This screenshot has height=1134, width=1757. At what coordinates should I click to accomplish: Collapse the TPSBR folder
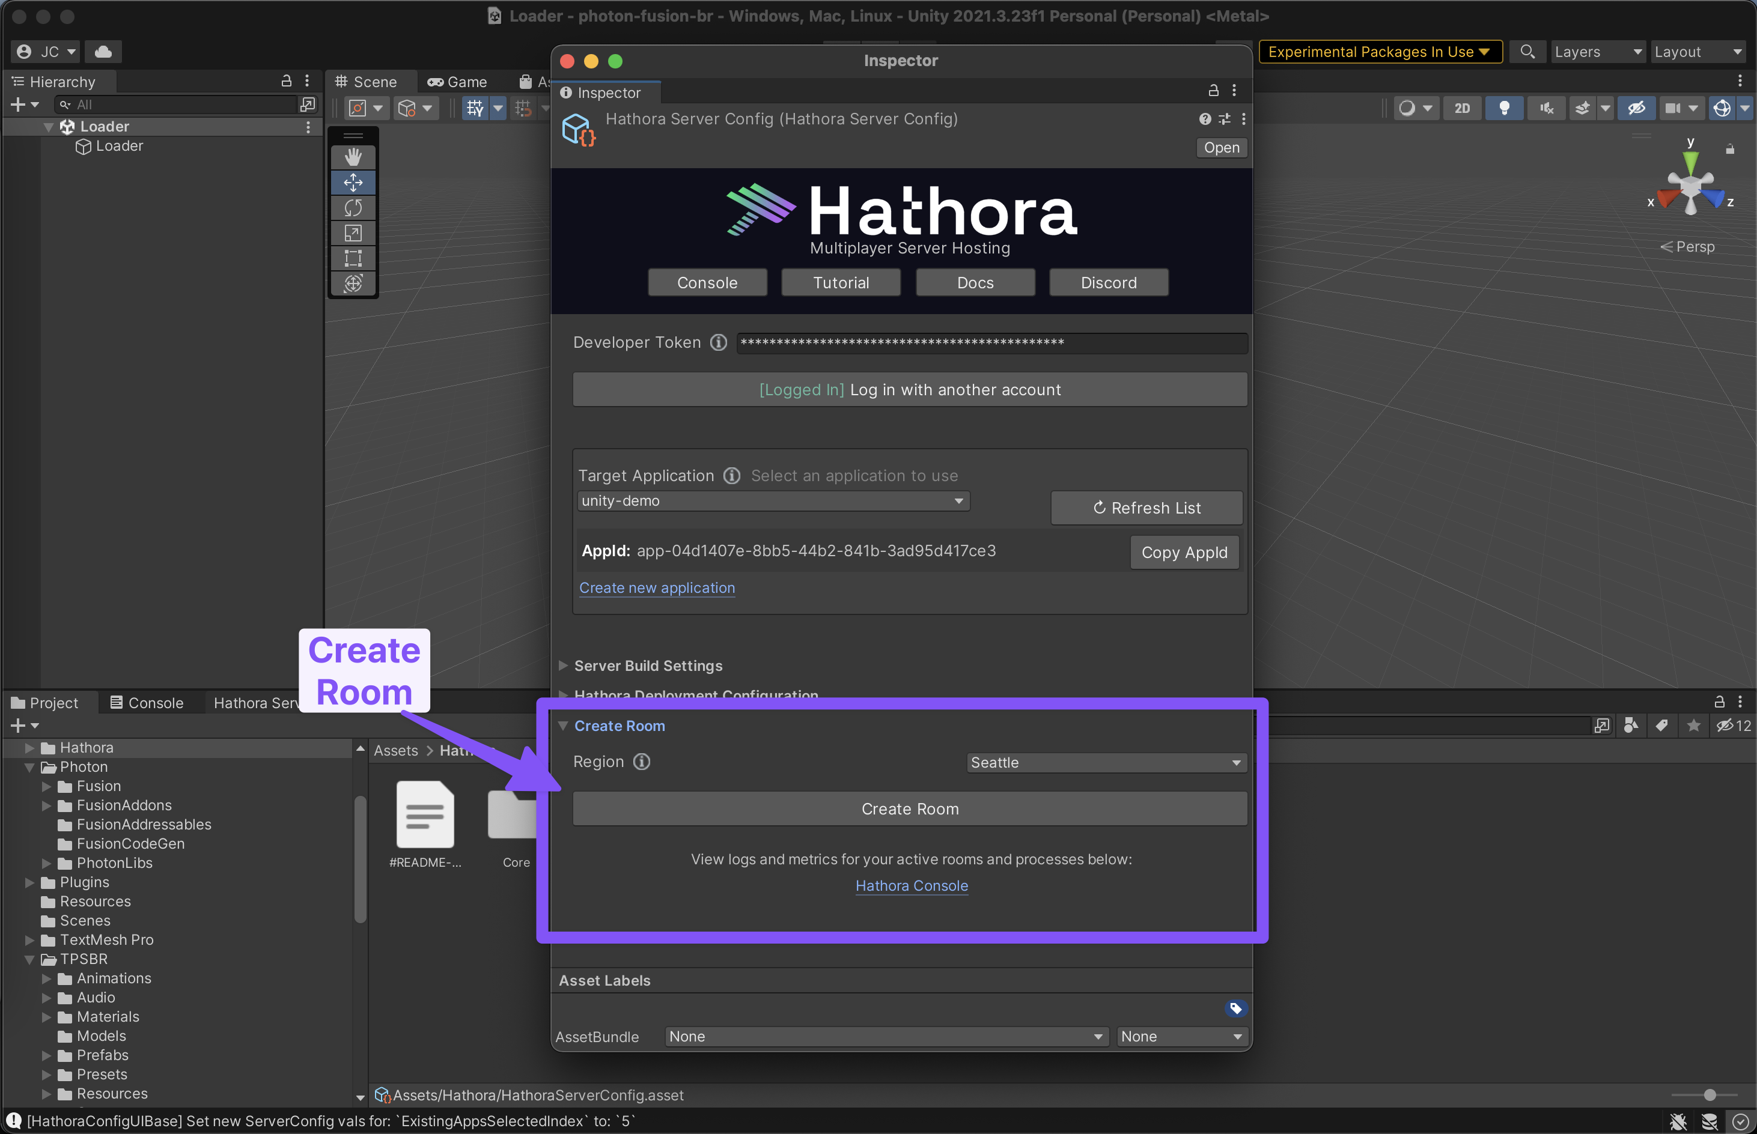tap(29, 959)
